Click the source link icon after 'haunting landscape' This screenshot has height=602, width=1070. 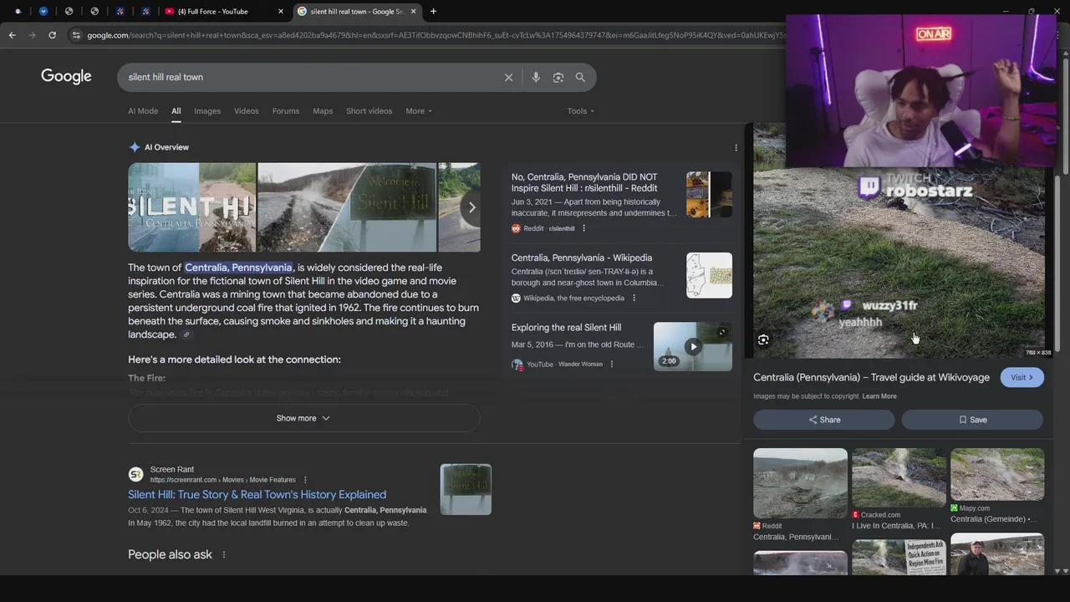point(186,334)
